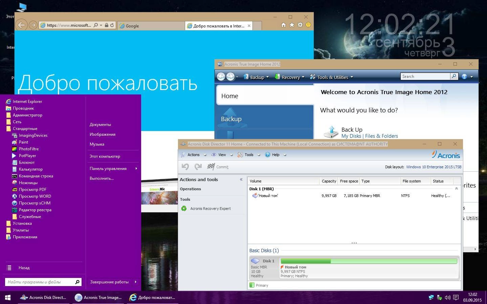Click Commit flag button

218,167
